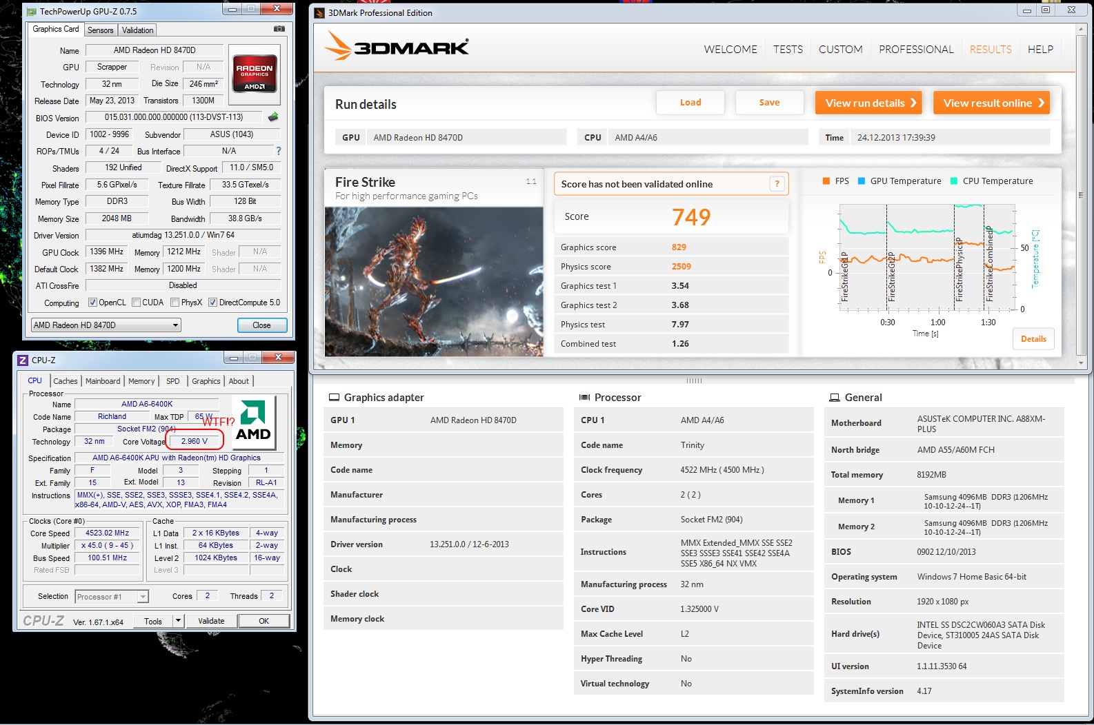The height and width of the screenshot is (725, 1094).
Task: Click the Bus Interface question mark in GPU-Z
Action: click(279, 151)
